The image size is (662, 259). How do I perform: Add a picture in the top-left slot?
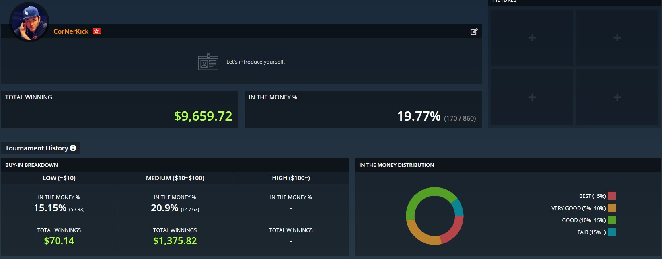532,38
